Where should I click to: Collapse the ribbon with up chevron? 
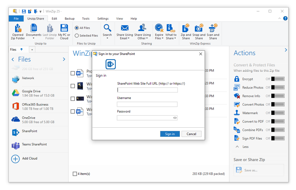279,19
